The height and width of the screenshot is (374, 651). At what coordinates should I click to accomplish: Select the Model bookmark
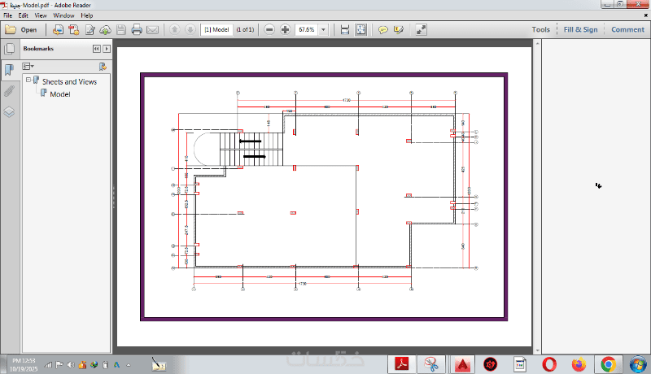[x=59, y=94]
